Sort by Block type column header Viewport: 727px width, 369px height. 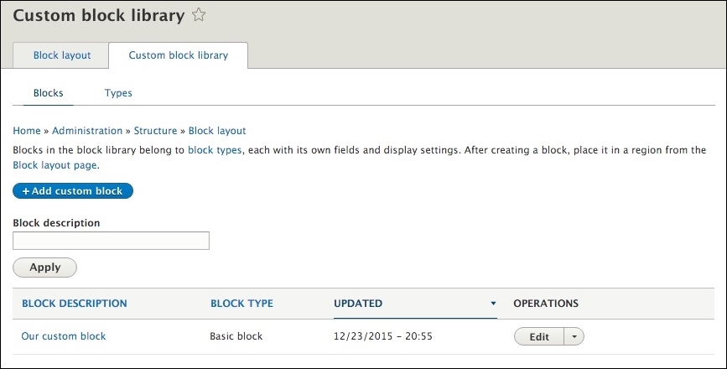pos(241,304)
